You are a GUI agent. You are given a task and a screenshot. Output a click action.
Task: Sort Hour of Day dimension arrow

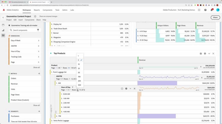(x=73, y=87)
